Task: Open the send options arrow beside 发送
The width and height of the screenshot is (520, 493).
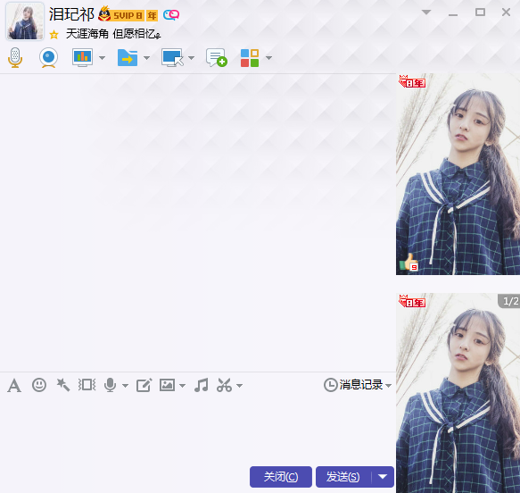Action: (383, 477)
